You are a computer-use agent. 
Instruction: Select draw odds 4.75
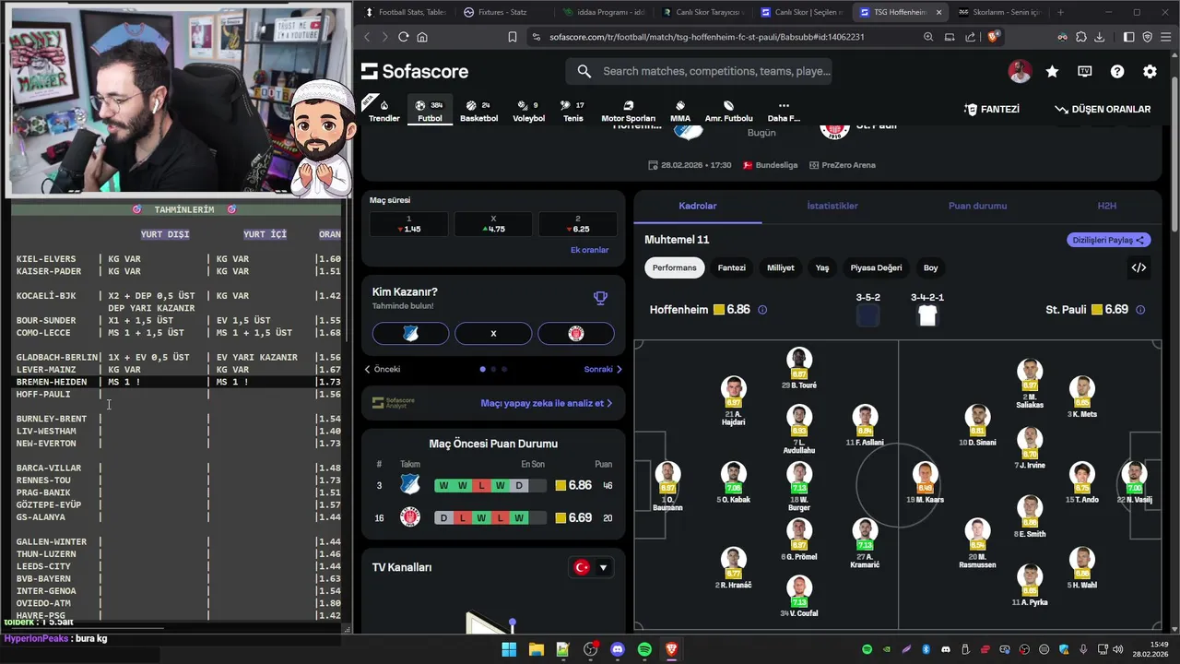click(x=493, y=224)
